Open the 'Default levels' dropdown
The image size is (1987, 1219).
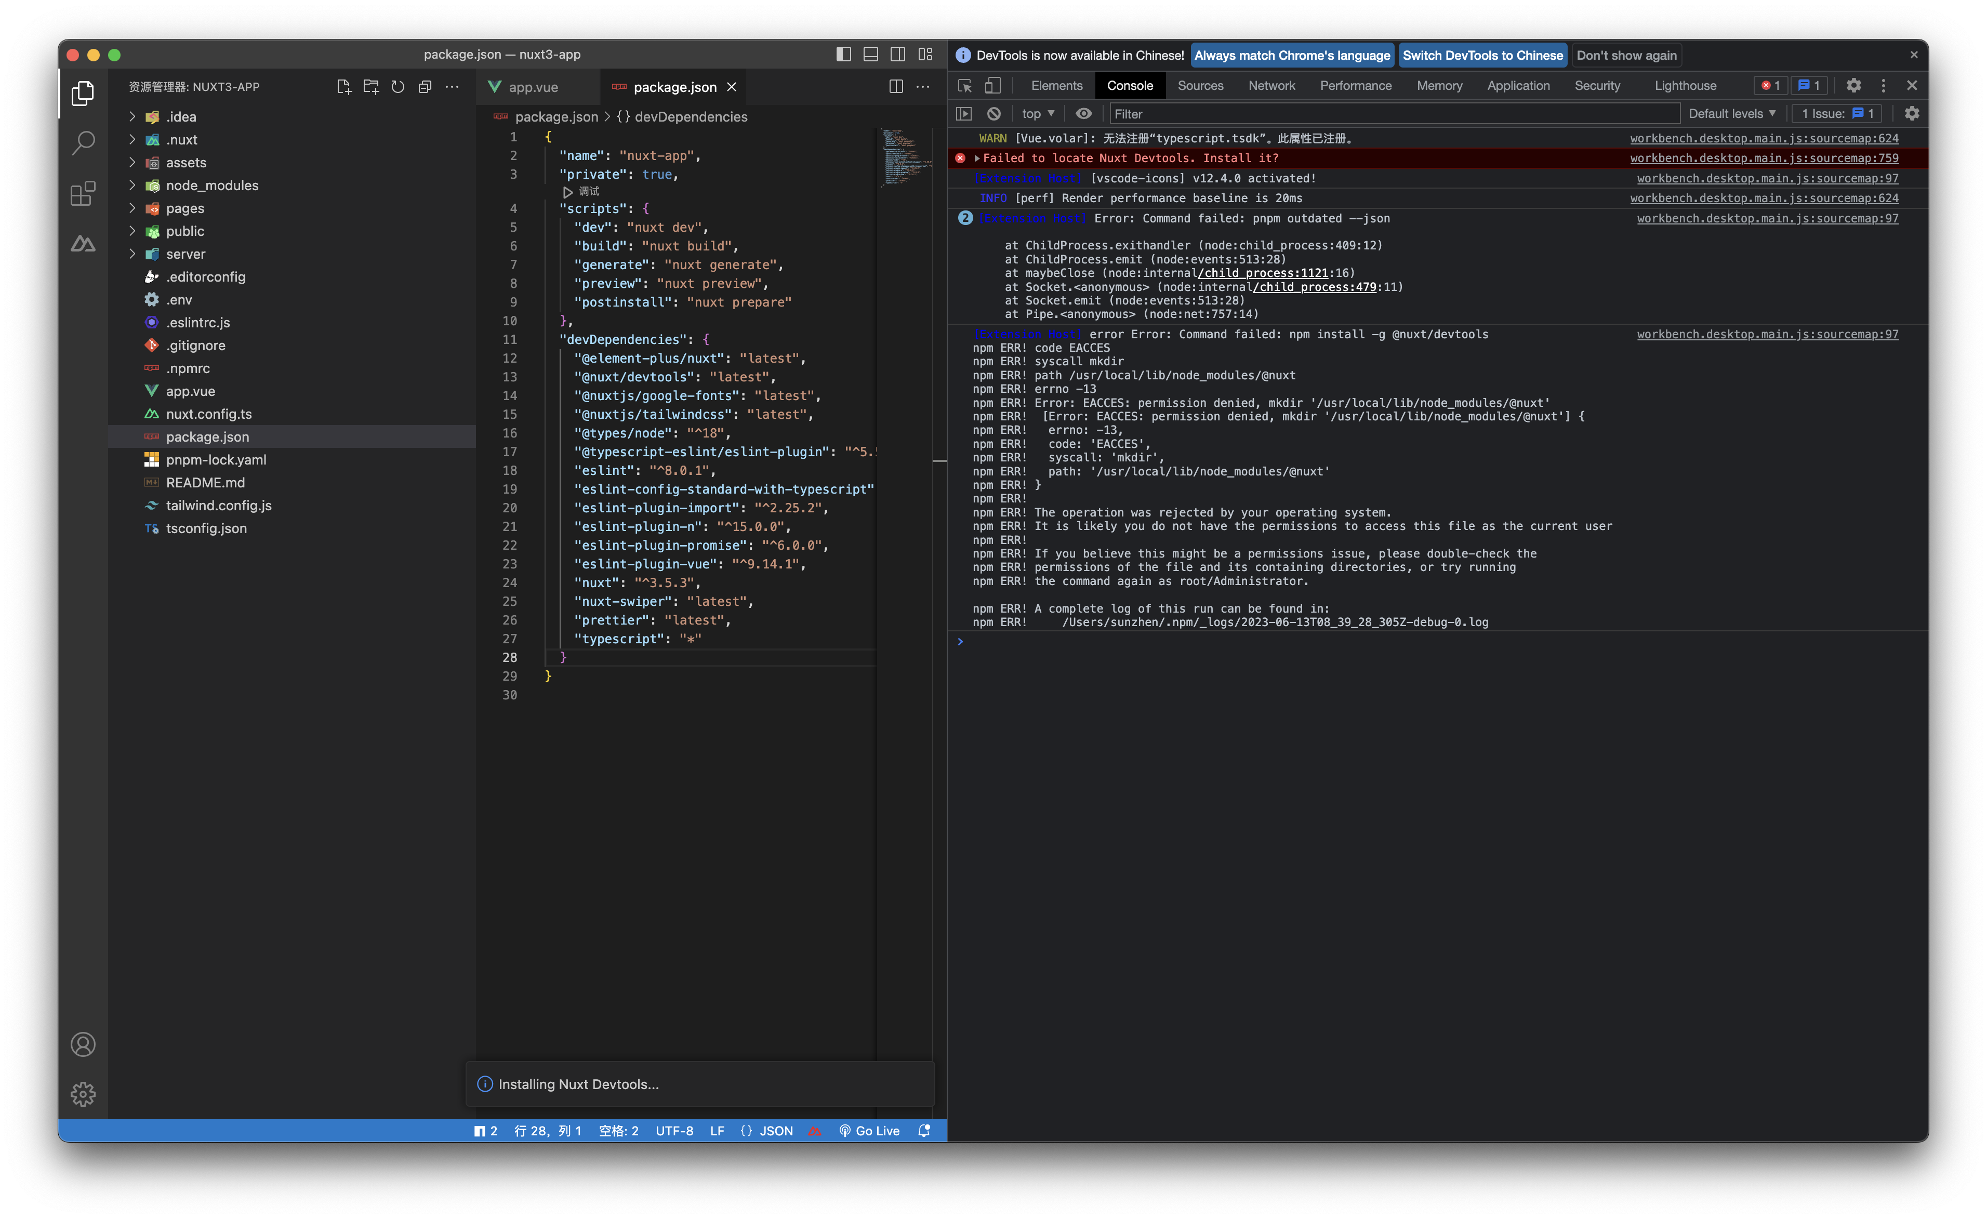1732,114
